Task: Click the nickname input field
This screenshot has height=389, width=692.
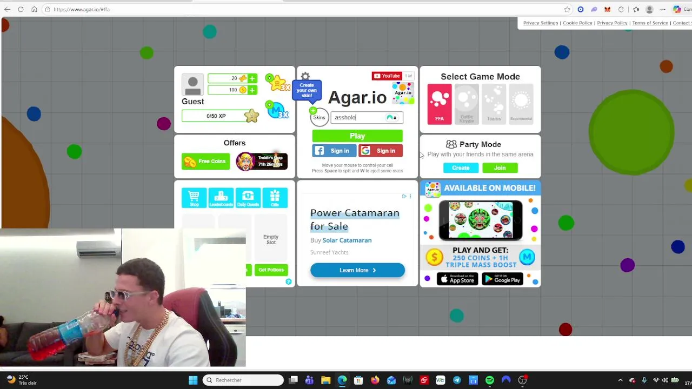Action: (367, 117)
